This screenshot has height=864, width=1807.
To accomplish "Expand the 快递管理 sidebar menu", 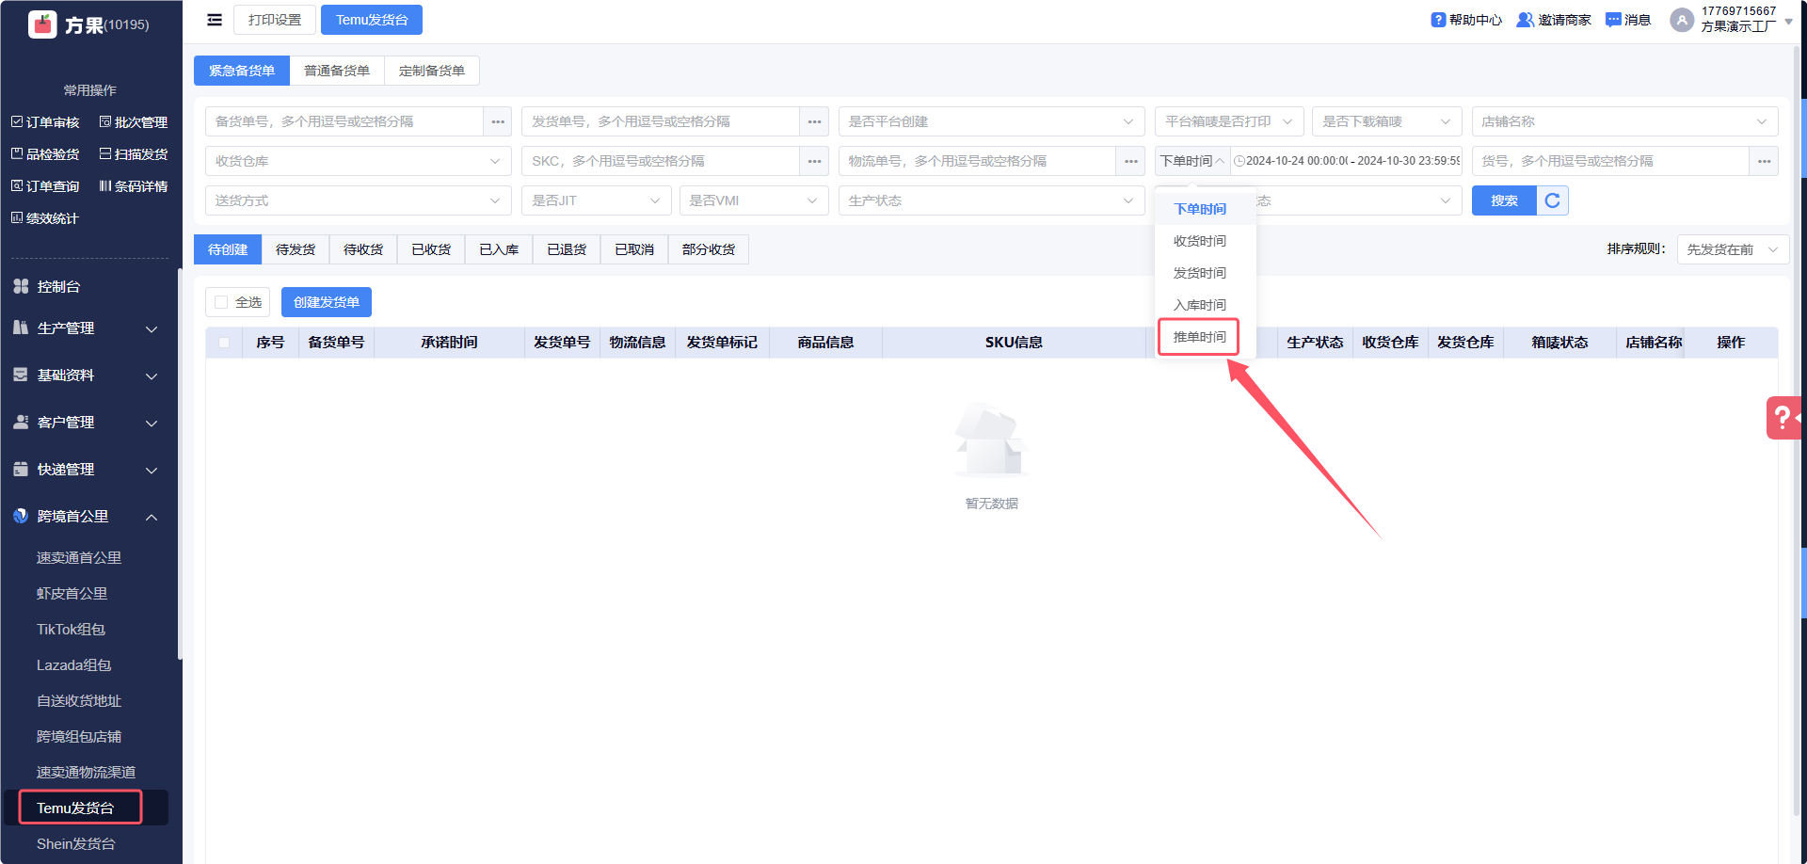I will 89,470.
